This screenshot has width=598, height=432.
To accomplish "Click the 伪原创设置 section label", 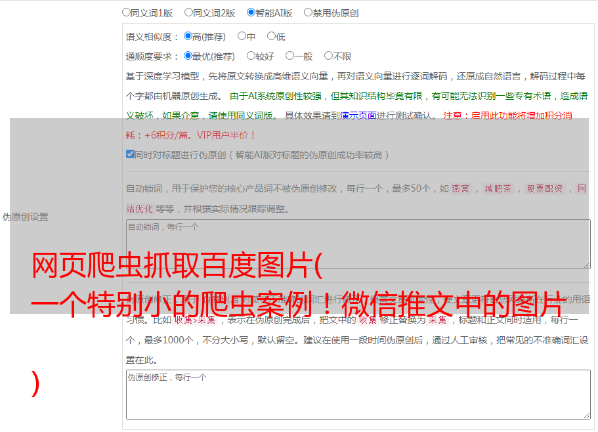I will point(25,217).
